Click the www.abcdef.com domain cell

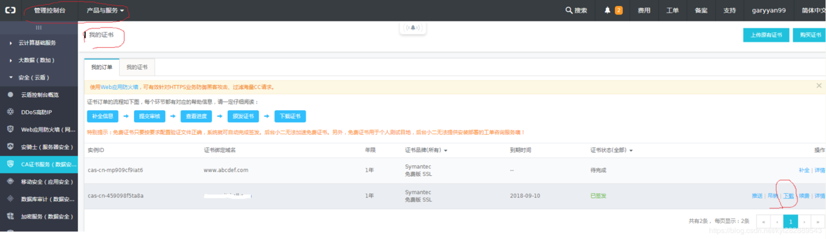coord(226,170)
